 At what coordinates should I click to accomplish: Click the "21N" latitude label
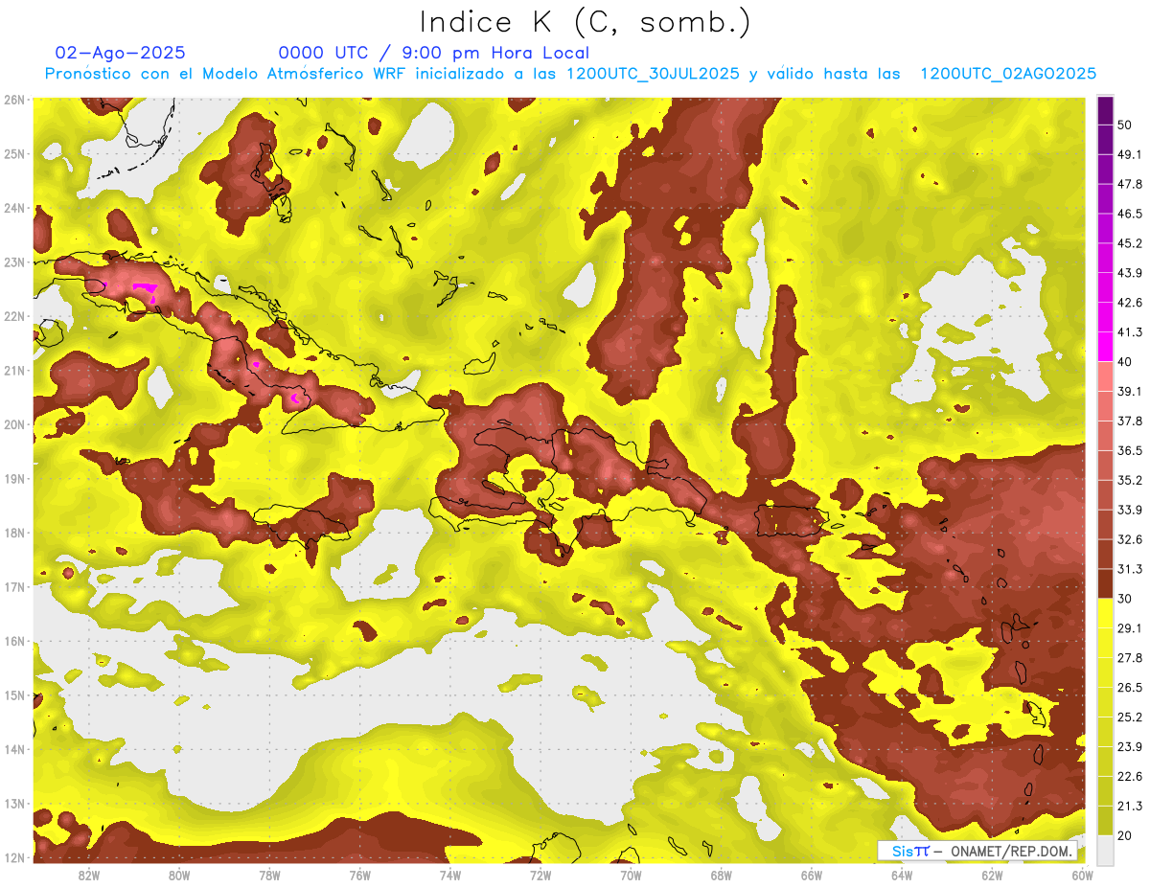(x=14, y=370)
